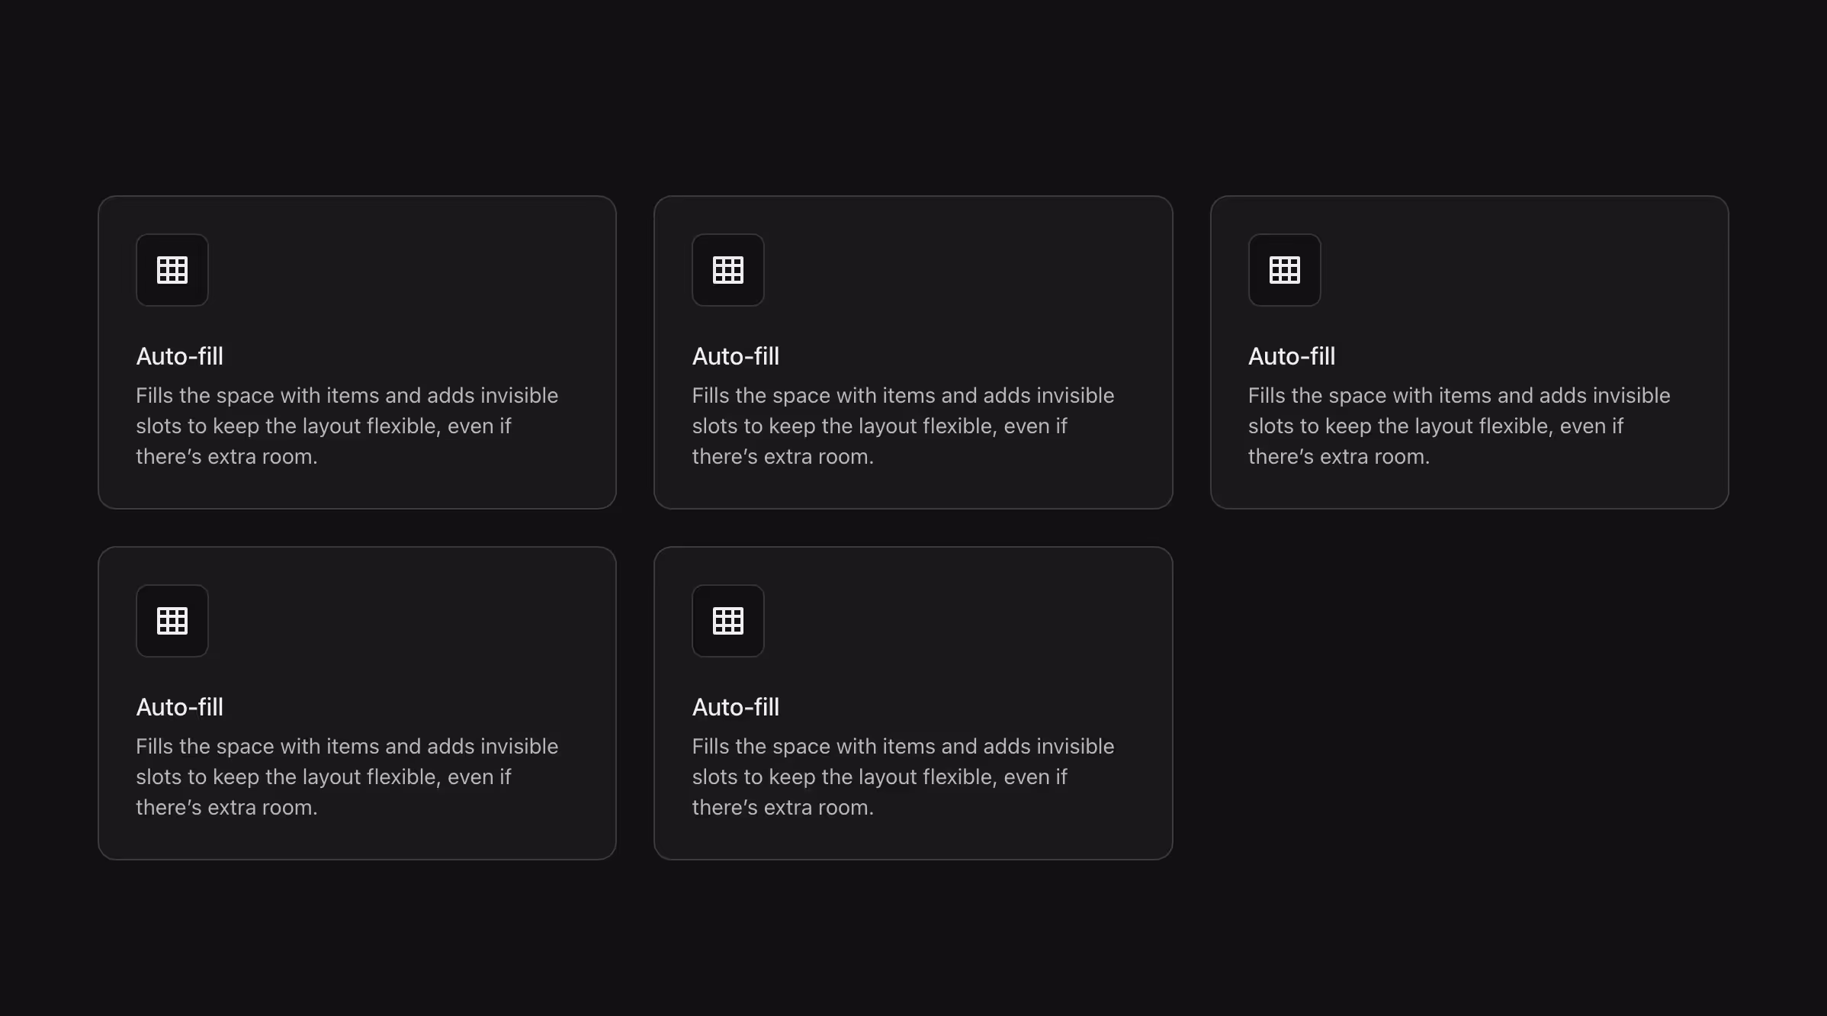The image size is (1827, 1016).
Task: Click the grid icon in the bottom-middle card
Action: [727, 621]
